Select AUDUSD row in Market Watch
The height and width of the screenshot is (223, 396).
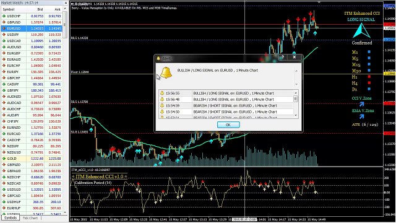pyautogui.click(x=32, y=47)
